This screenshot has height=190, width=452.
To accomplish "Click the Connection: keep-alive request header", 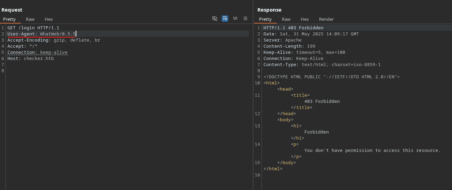I will pyautogui.click(x=37, y=52).
